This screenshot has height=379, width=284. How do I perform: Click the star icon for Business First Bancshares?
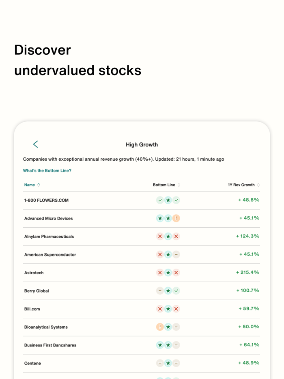160,345
